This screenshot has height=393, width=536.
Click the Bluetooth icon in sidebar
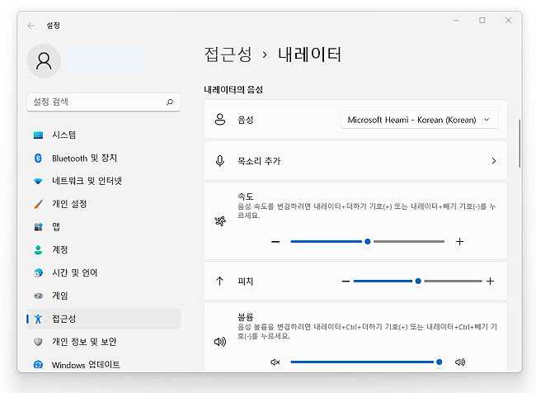point(38,159)
